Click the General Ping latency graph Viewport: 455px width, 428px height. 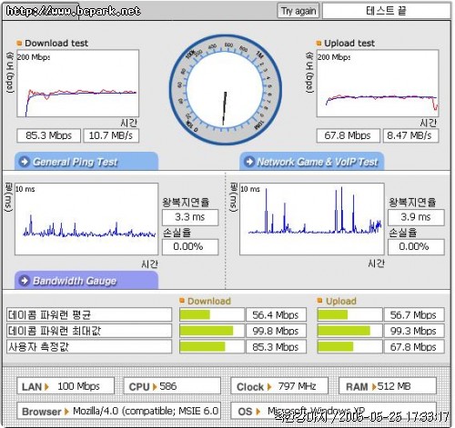coord(86,219)
